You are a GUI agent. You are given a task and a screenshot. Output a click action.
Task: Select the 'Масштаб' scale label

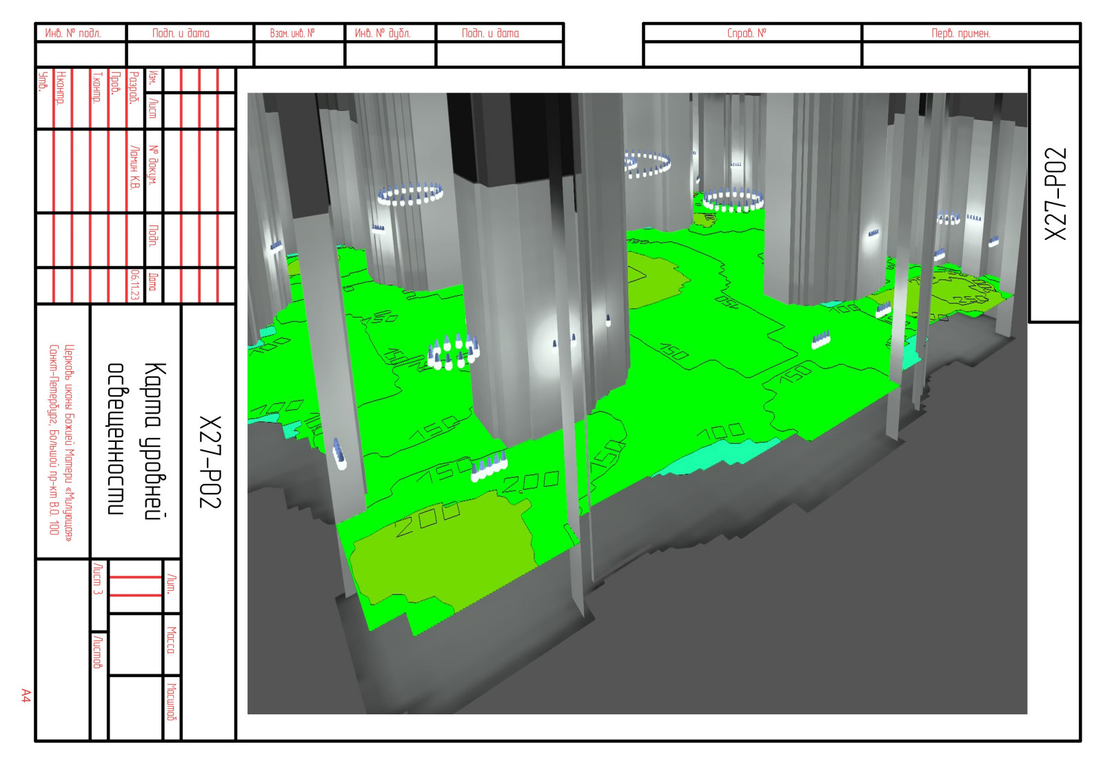click(x=171, y=703)
